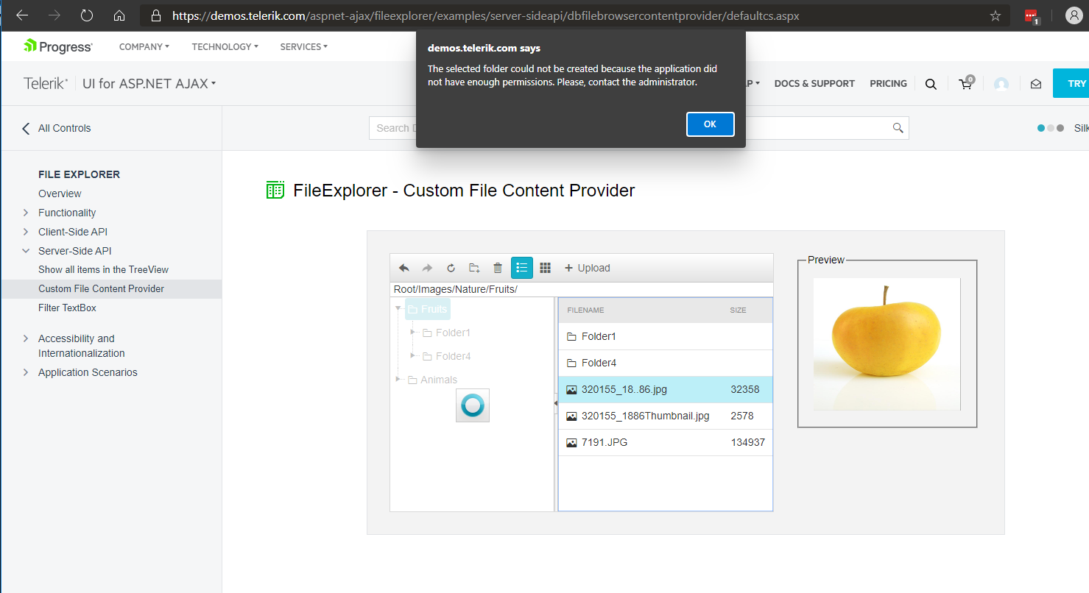Create a new folder using the toolbar icon

click(x=474, y=268)
